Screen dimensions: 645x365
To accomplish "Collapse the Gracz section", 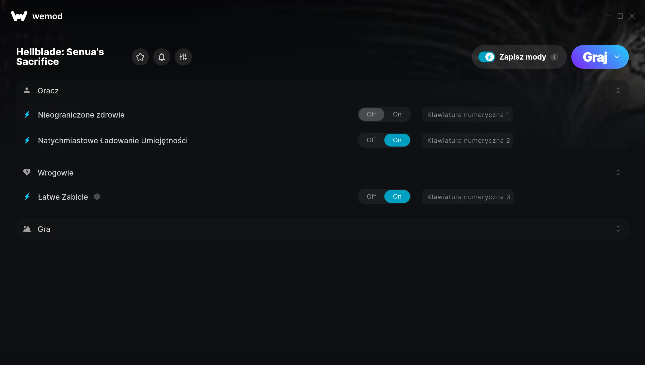I will click(618, 90).
